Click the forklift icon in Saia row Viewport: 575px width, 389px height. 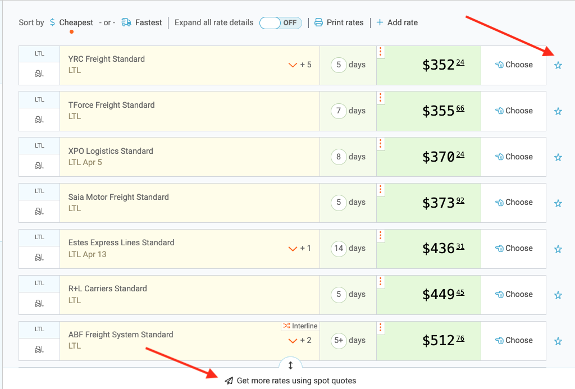39,212
